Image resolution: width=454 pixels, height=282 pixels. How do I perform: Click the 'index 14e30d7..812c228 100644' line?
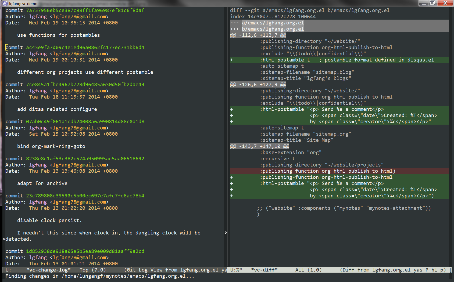pos(273,17)
